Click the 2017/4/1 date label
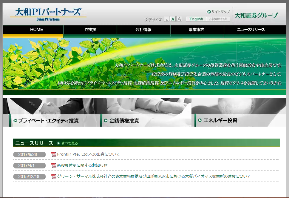This screenshot has height=198, width=289. click(29, 165)
